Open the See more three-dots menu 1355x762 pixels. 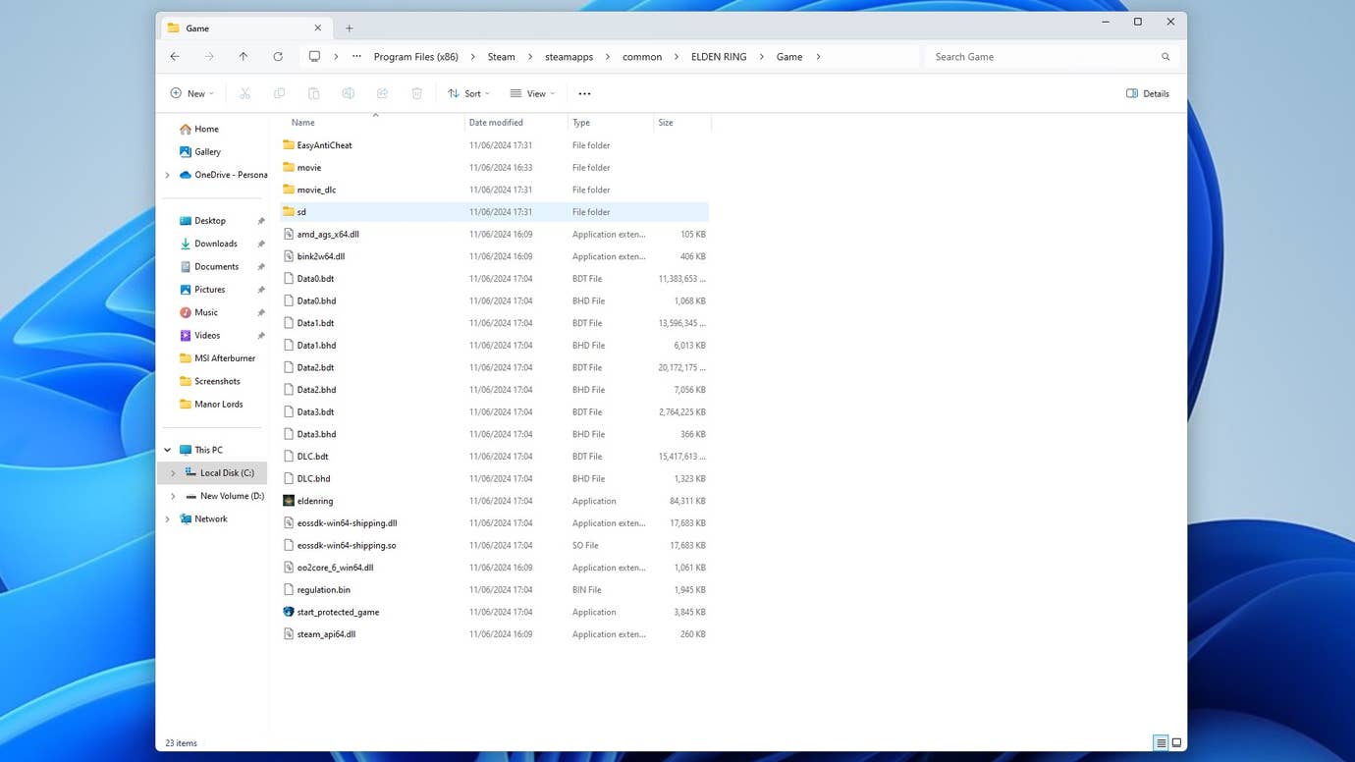tap(584, 94)
